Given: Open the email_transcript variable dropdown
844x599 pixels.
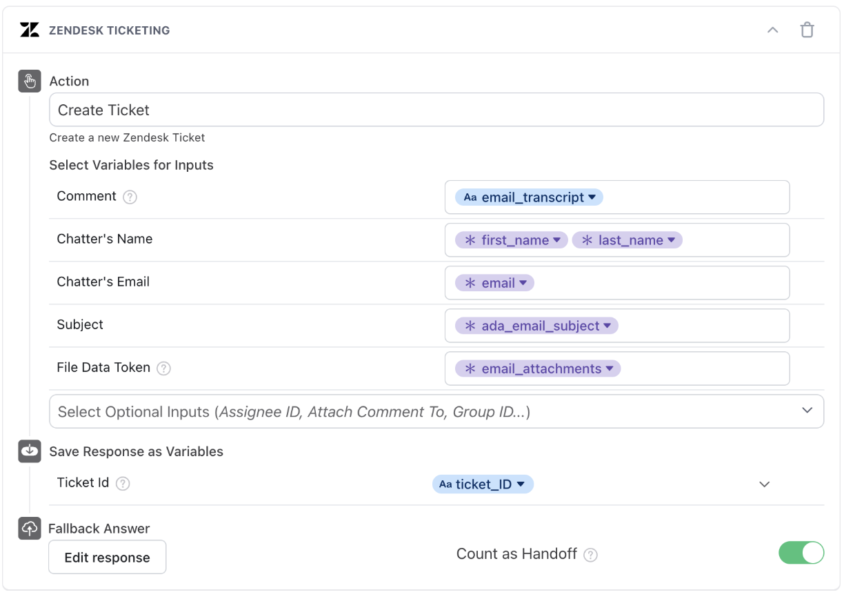Looking at the screenshot, I should pyautogui.click(x=592, y=197).
